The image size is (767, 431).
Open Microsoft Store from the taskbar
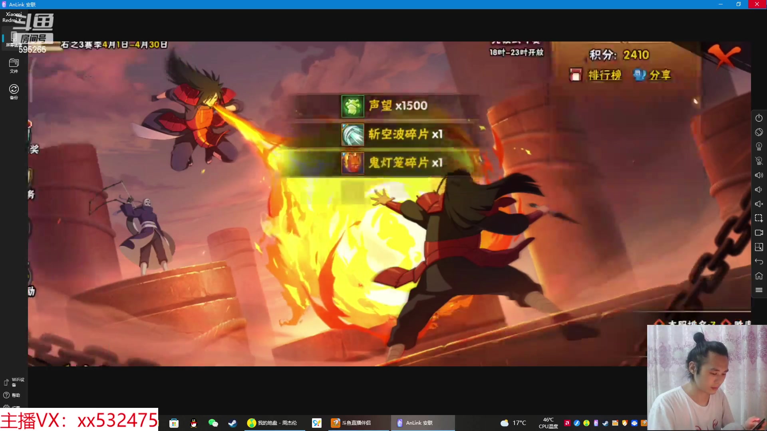pyautogui.click(x=174, y=423)
